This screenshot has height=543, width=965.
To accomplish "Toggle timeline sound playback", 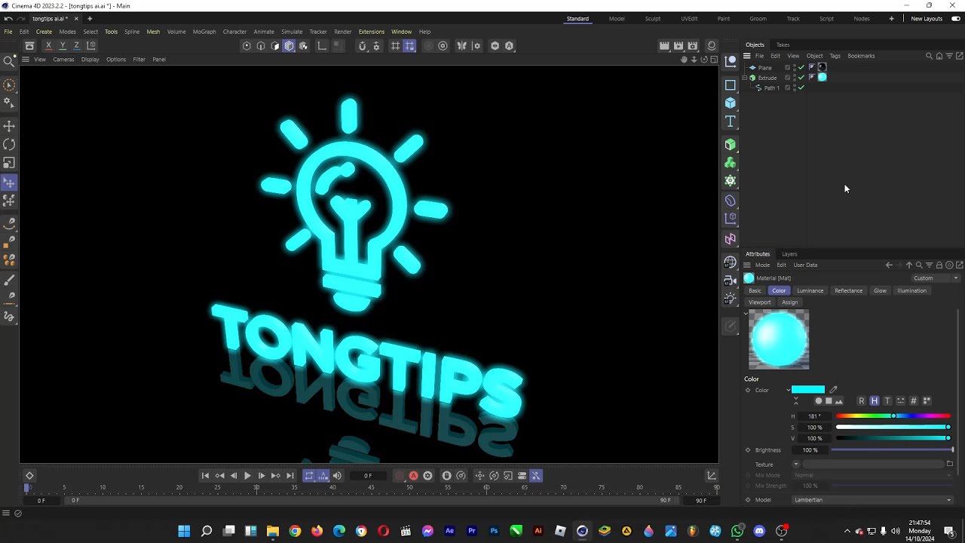I will click(337, 475).
